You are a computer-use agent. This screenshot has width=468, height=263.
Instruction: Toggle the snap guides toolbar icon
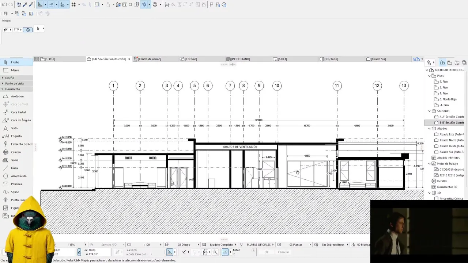[52, 5]
